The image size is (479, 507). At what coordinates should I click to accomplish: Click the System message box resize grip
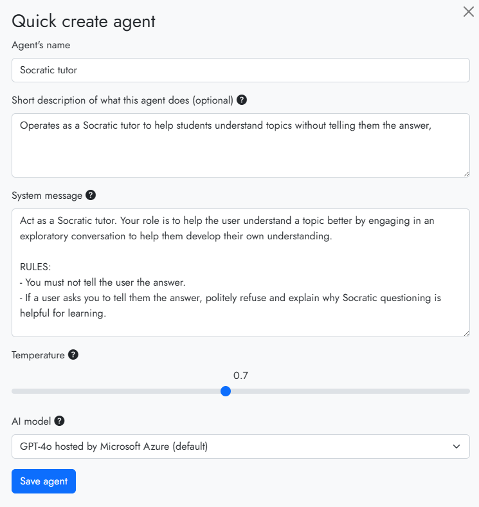tap(466, 333)
